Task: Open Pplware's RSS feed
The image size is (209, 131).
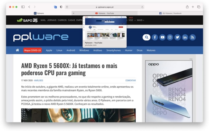Action: pyautogui.click(x=192, y=37)
